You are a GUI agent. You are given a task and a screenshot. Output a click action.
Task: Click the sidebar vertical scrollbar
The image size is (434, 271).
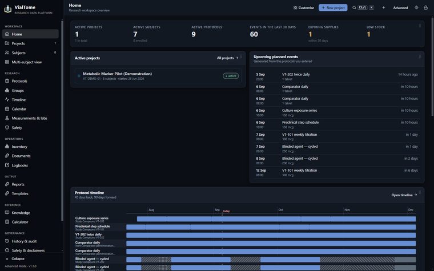coord(62,120)
